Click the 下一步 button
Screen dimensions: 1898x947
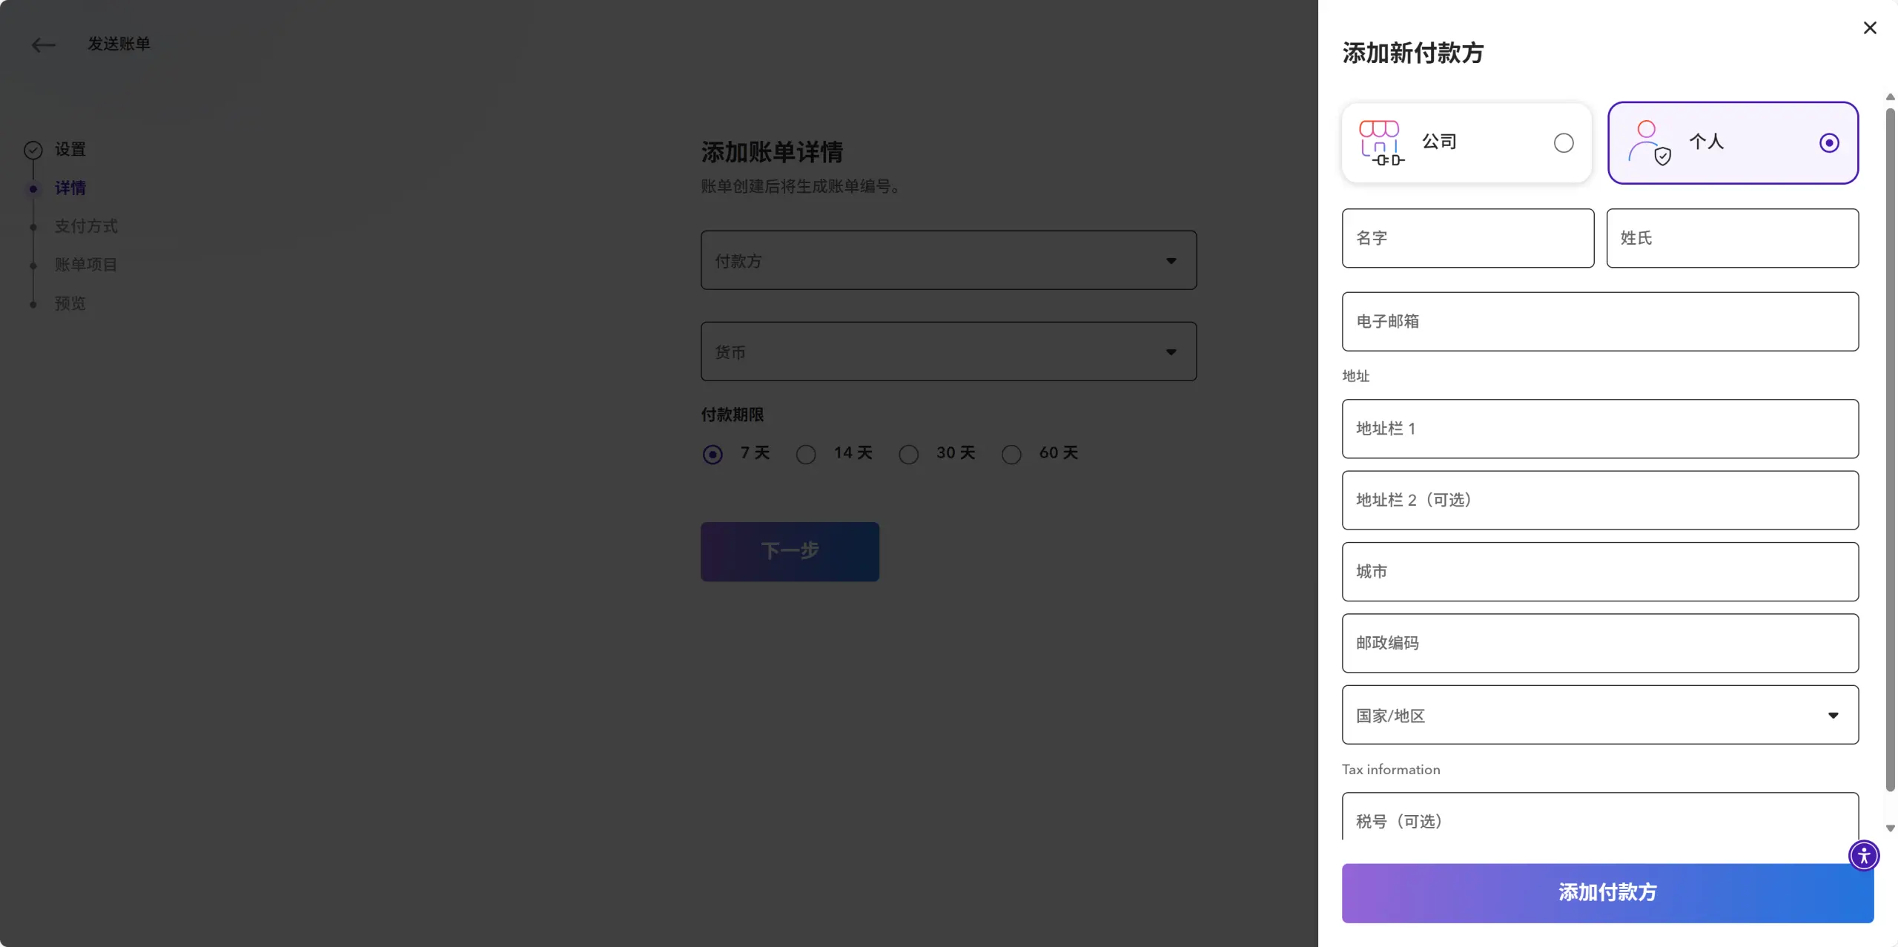(x=790, y=552)
